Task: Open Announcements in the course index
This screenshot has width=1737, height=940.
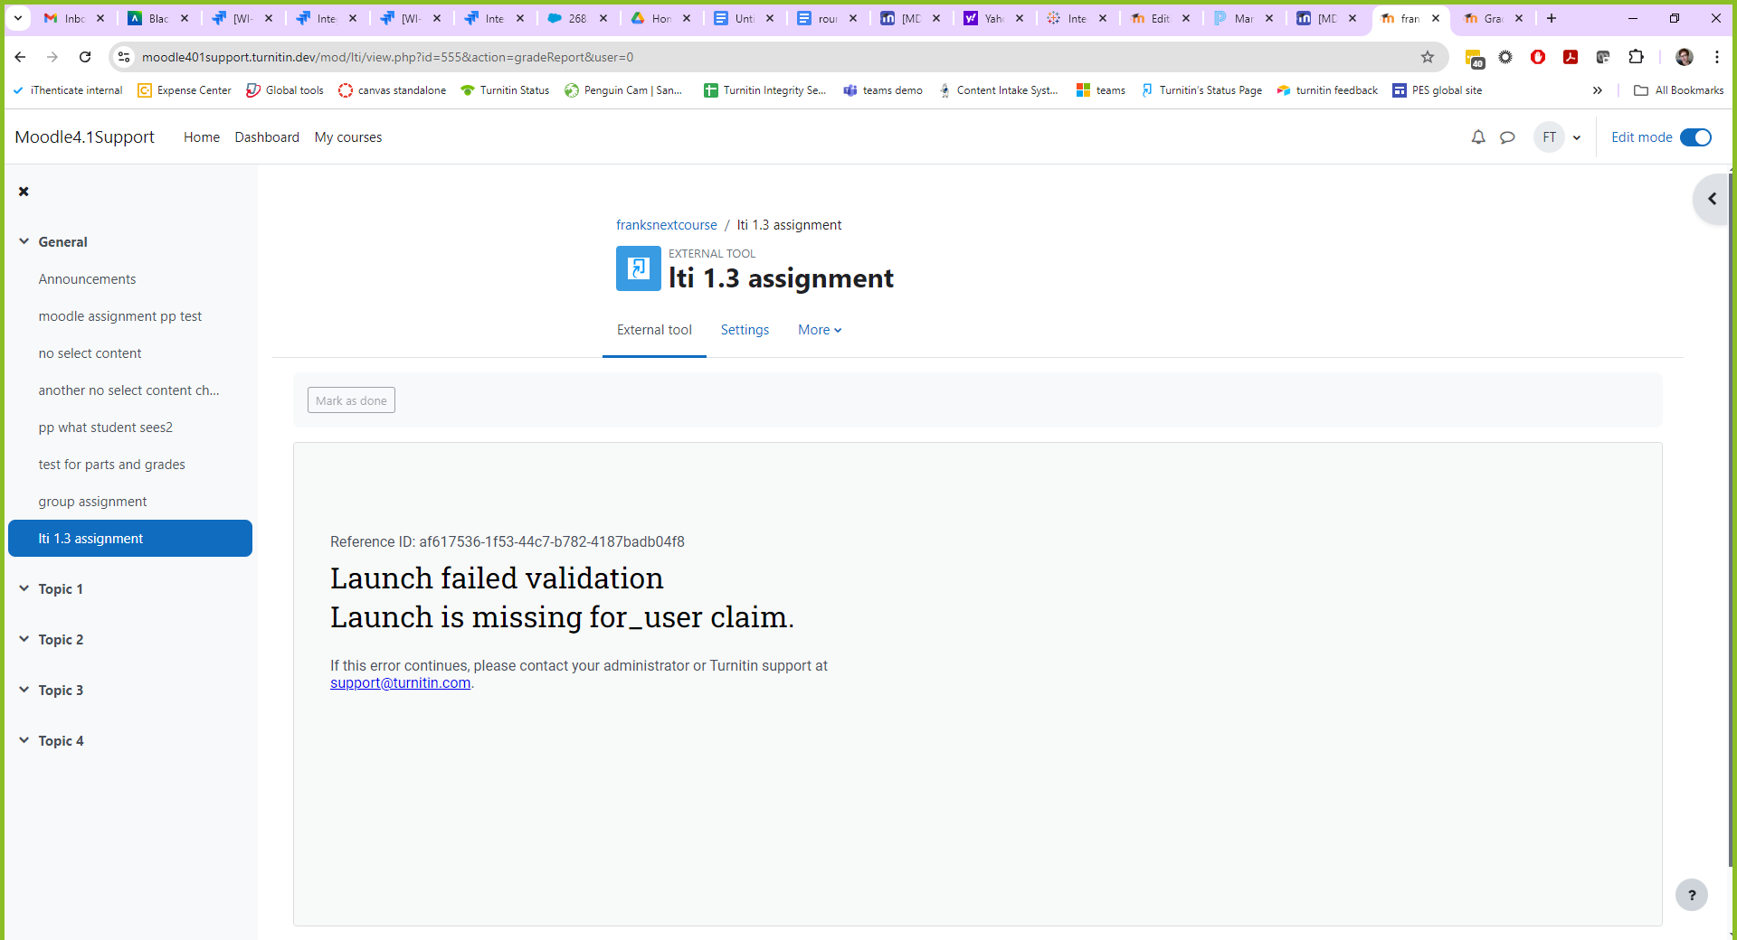Action: 87,279
